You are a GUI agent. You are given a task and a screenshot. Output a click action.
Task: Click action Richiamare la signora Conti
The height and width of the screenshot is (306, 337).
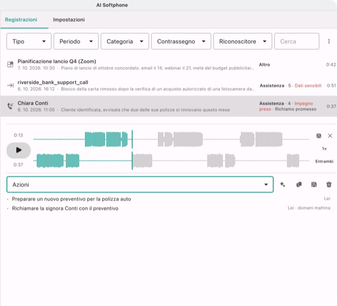pyautogui.click(x=65, y=209)
